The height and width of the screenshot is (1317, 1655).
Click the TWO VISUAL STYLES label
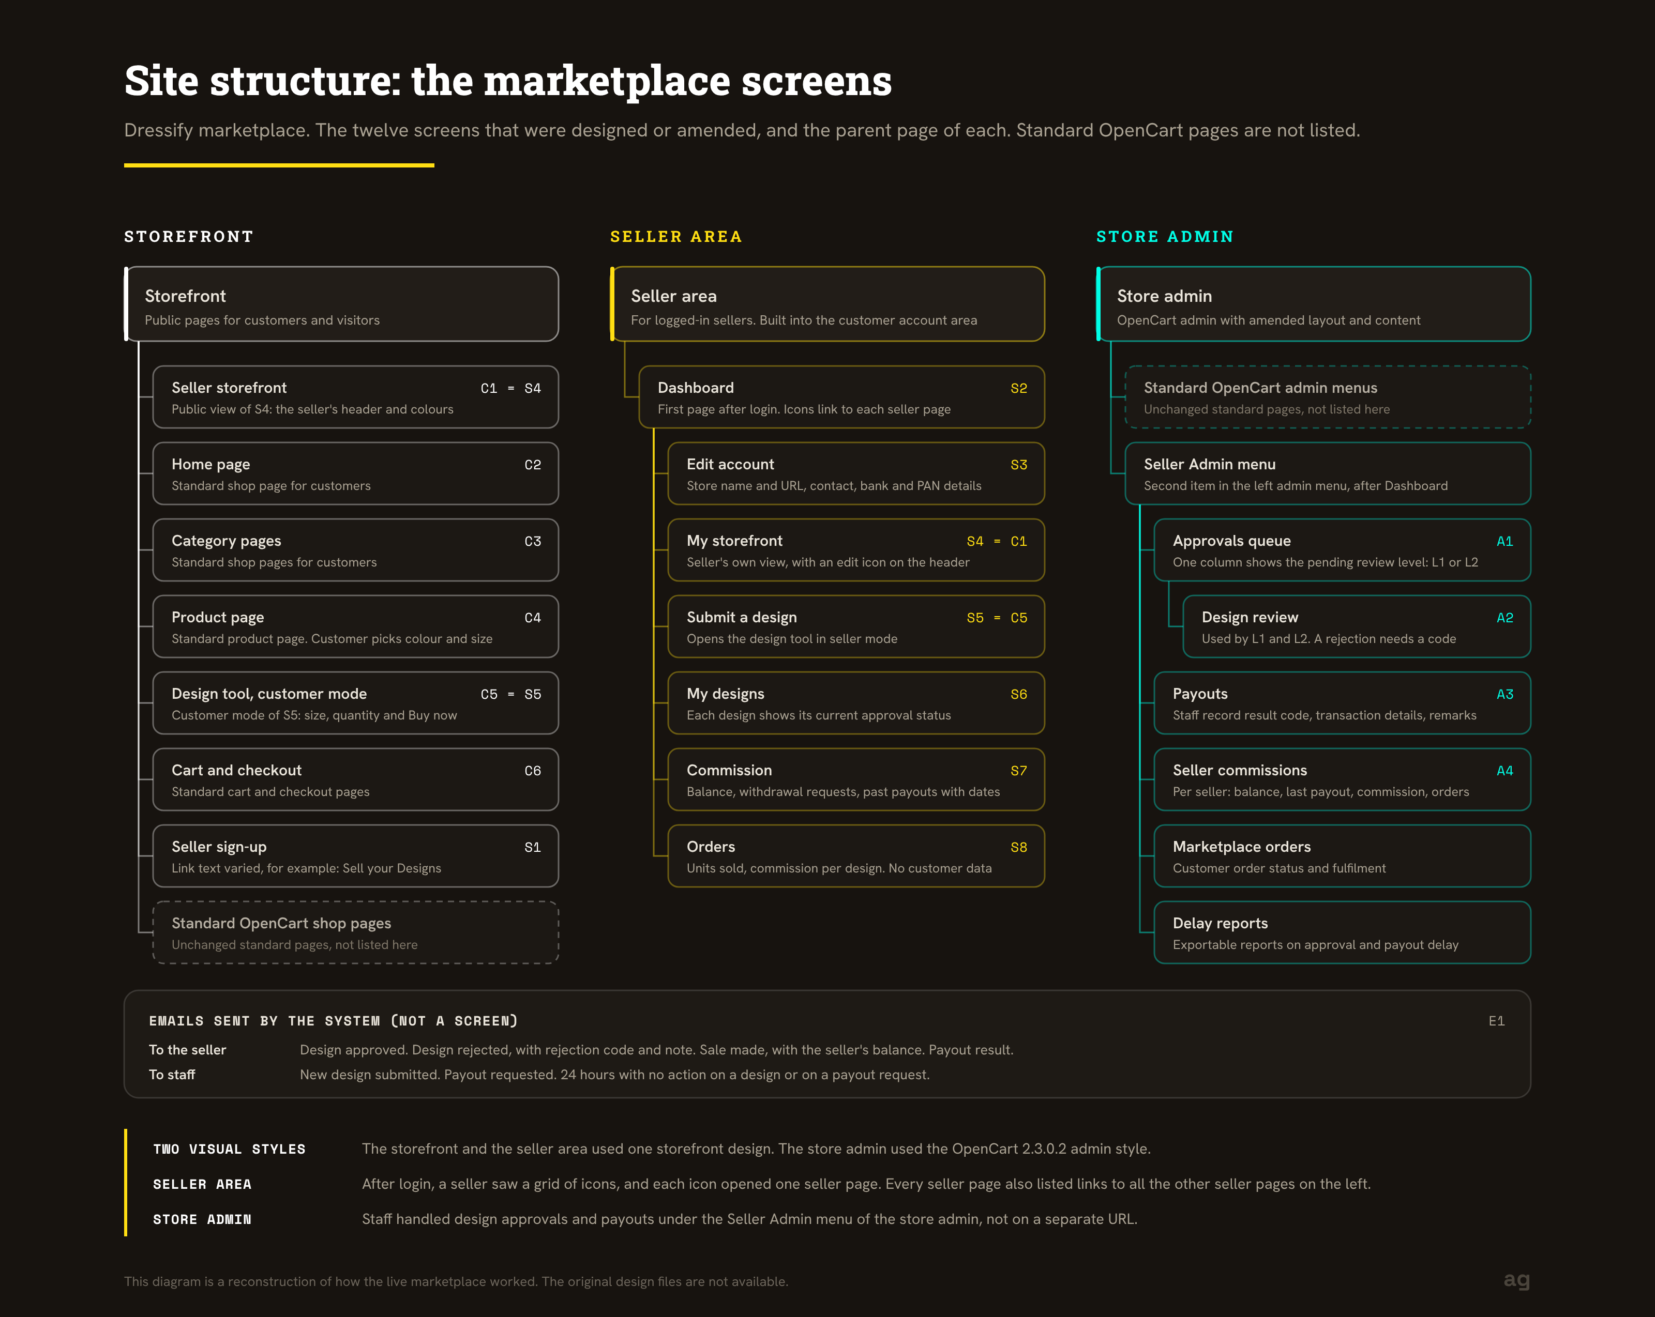tap(229, 1149)
